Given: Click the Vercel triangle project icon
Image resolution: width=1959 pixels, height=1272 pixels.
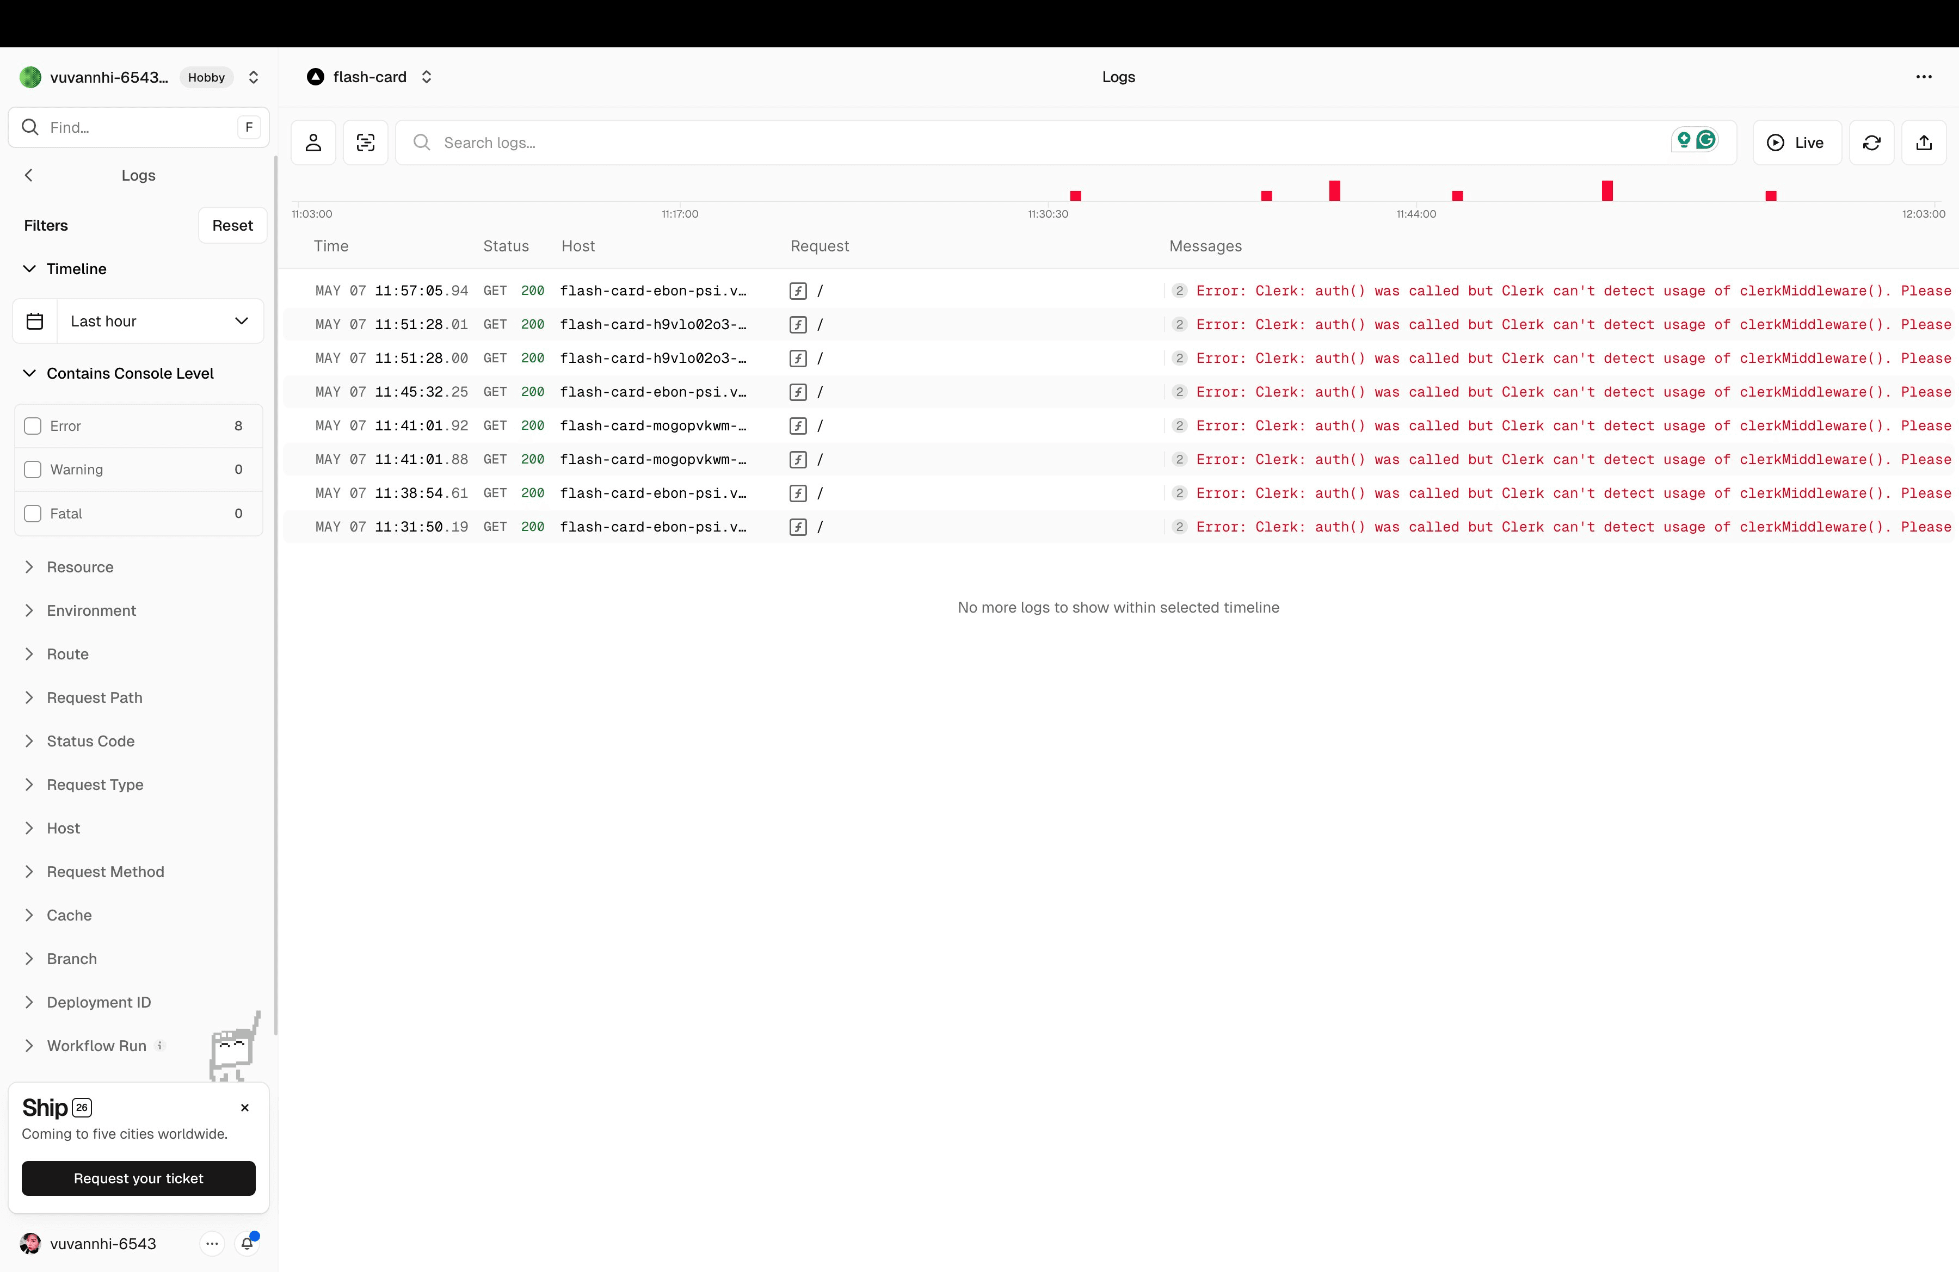Looking at the screenshot, I should coord(315,77).
